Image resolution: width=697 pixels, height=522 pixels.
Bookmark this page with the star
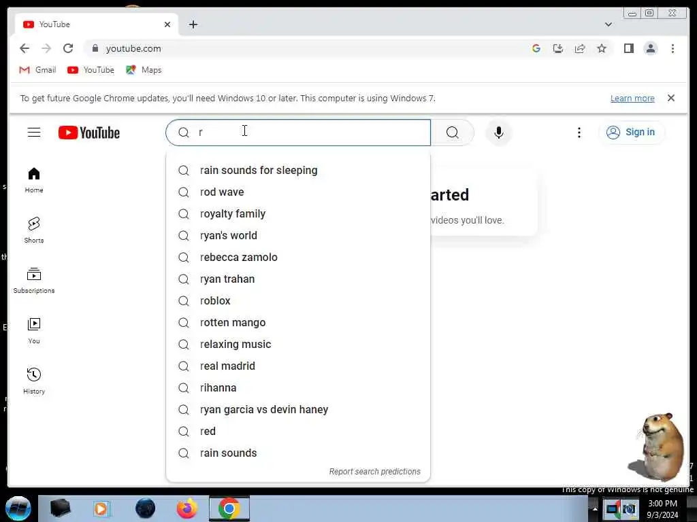pyautogui.click(x=602, y=48)
